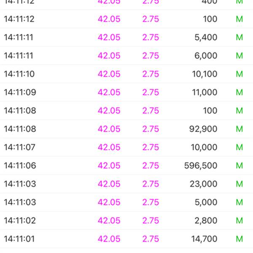Click the 2.75 change in the 14:11:09 row
The image size is (253, 253).
(151, 92)
